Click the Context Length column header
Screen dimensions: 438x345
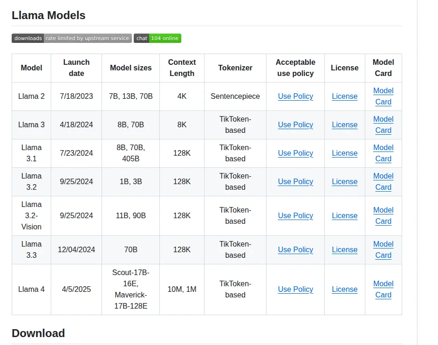point(182,68)
